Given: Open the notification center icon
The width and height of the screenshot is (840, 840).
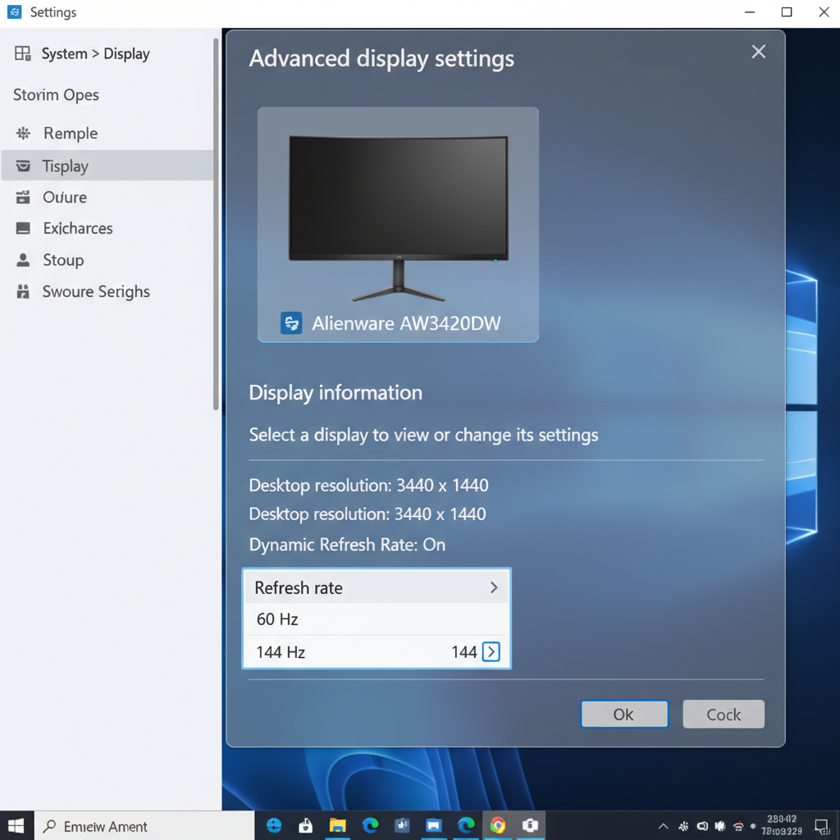Looking at the screenshot, I should (822, 827).
